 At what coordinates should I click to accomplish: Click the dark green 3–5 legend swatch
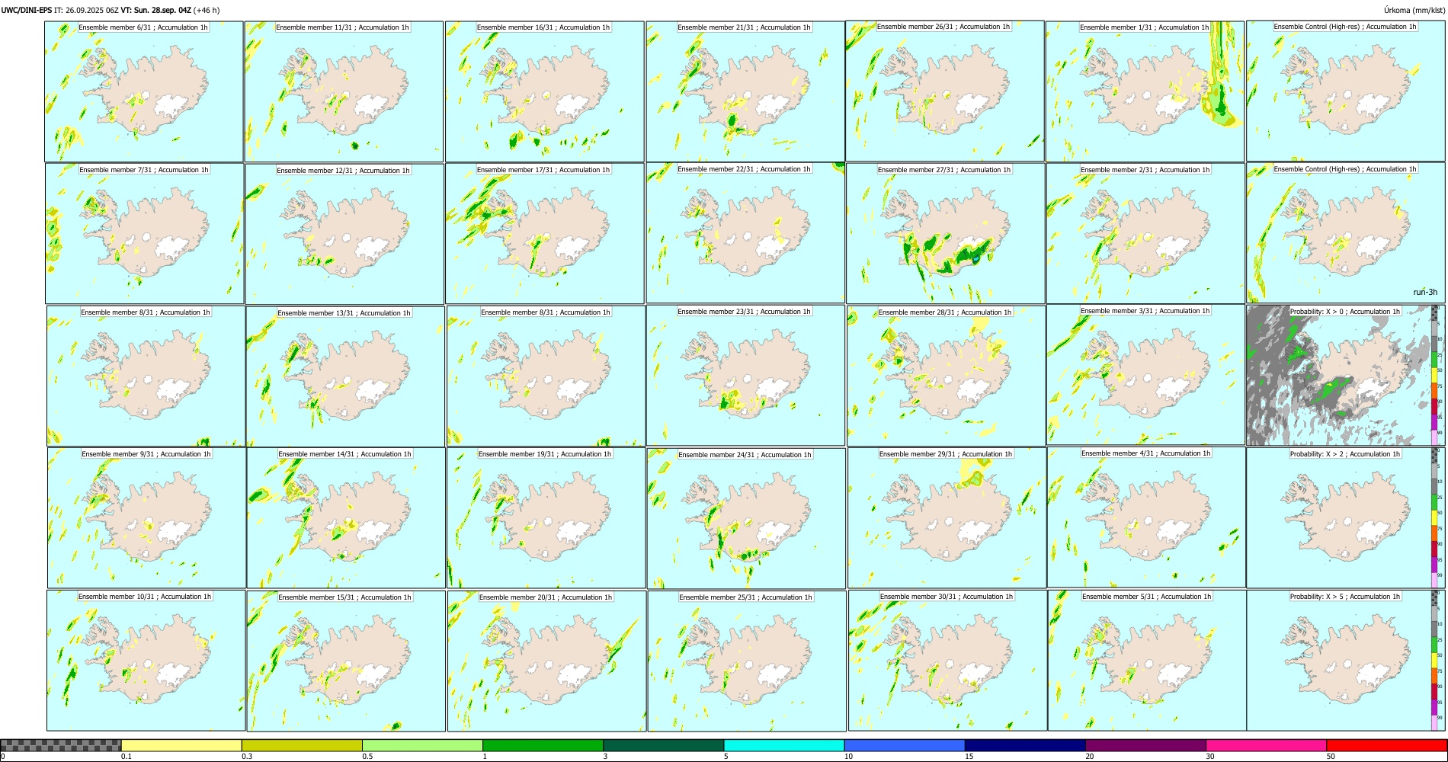pyautogui.click(x=663, y=745)
